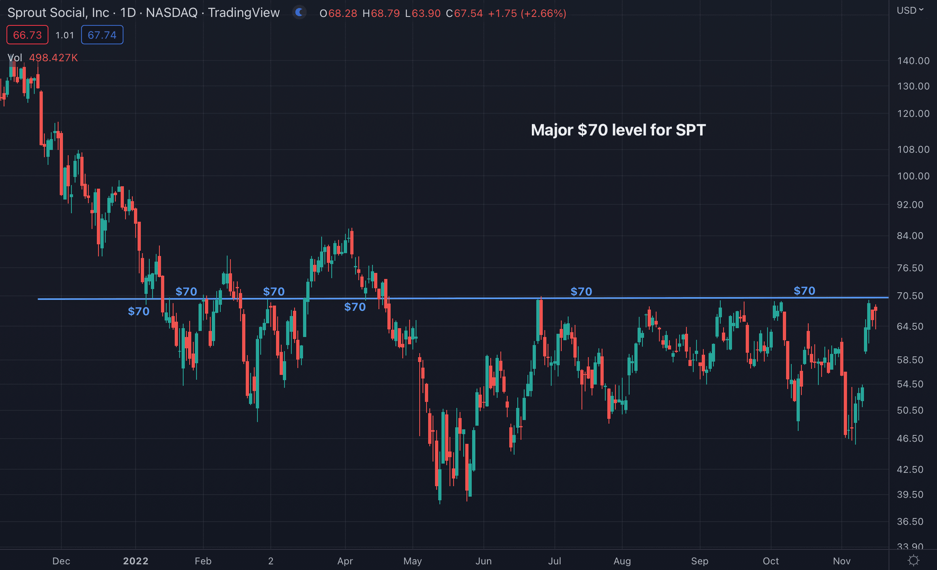
Task: Click the post-market moon session icon
Action: tap(299, 12)
